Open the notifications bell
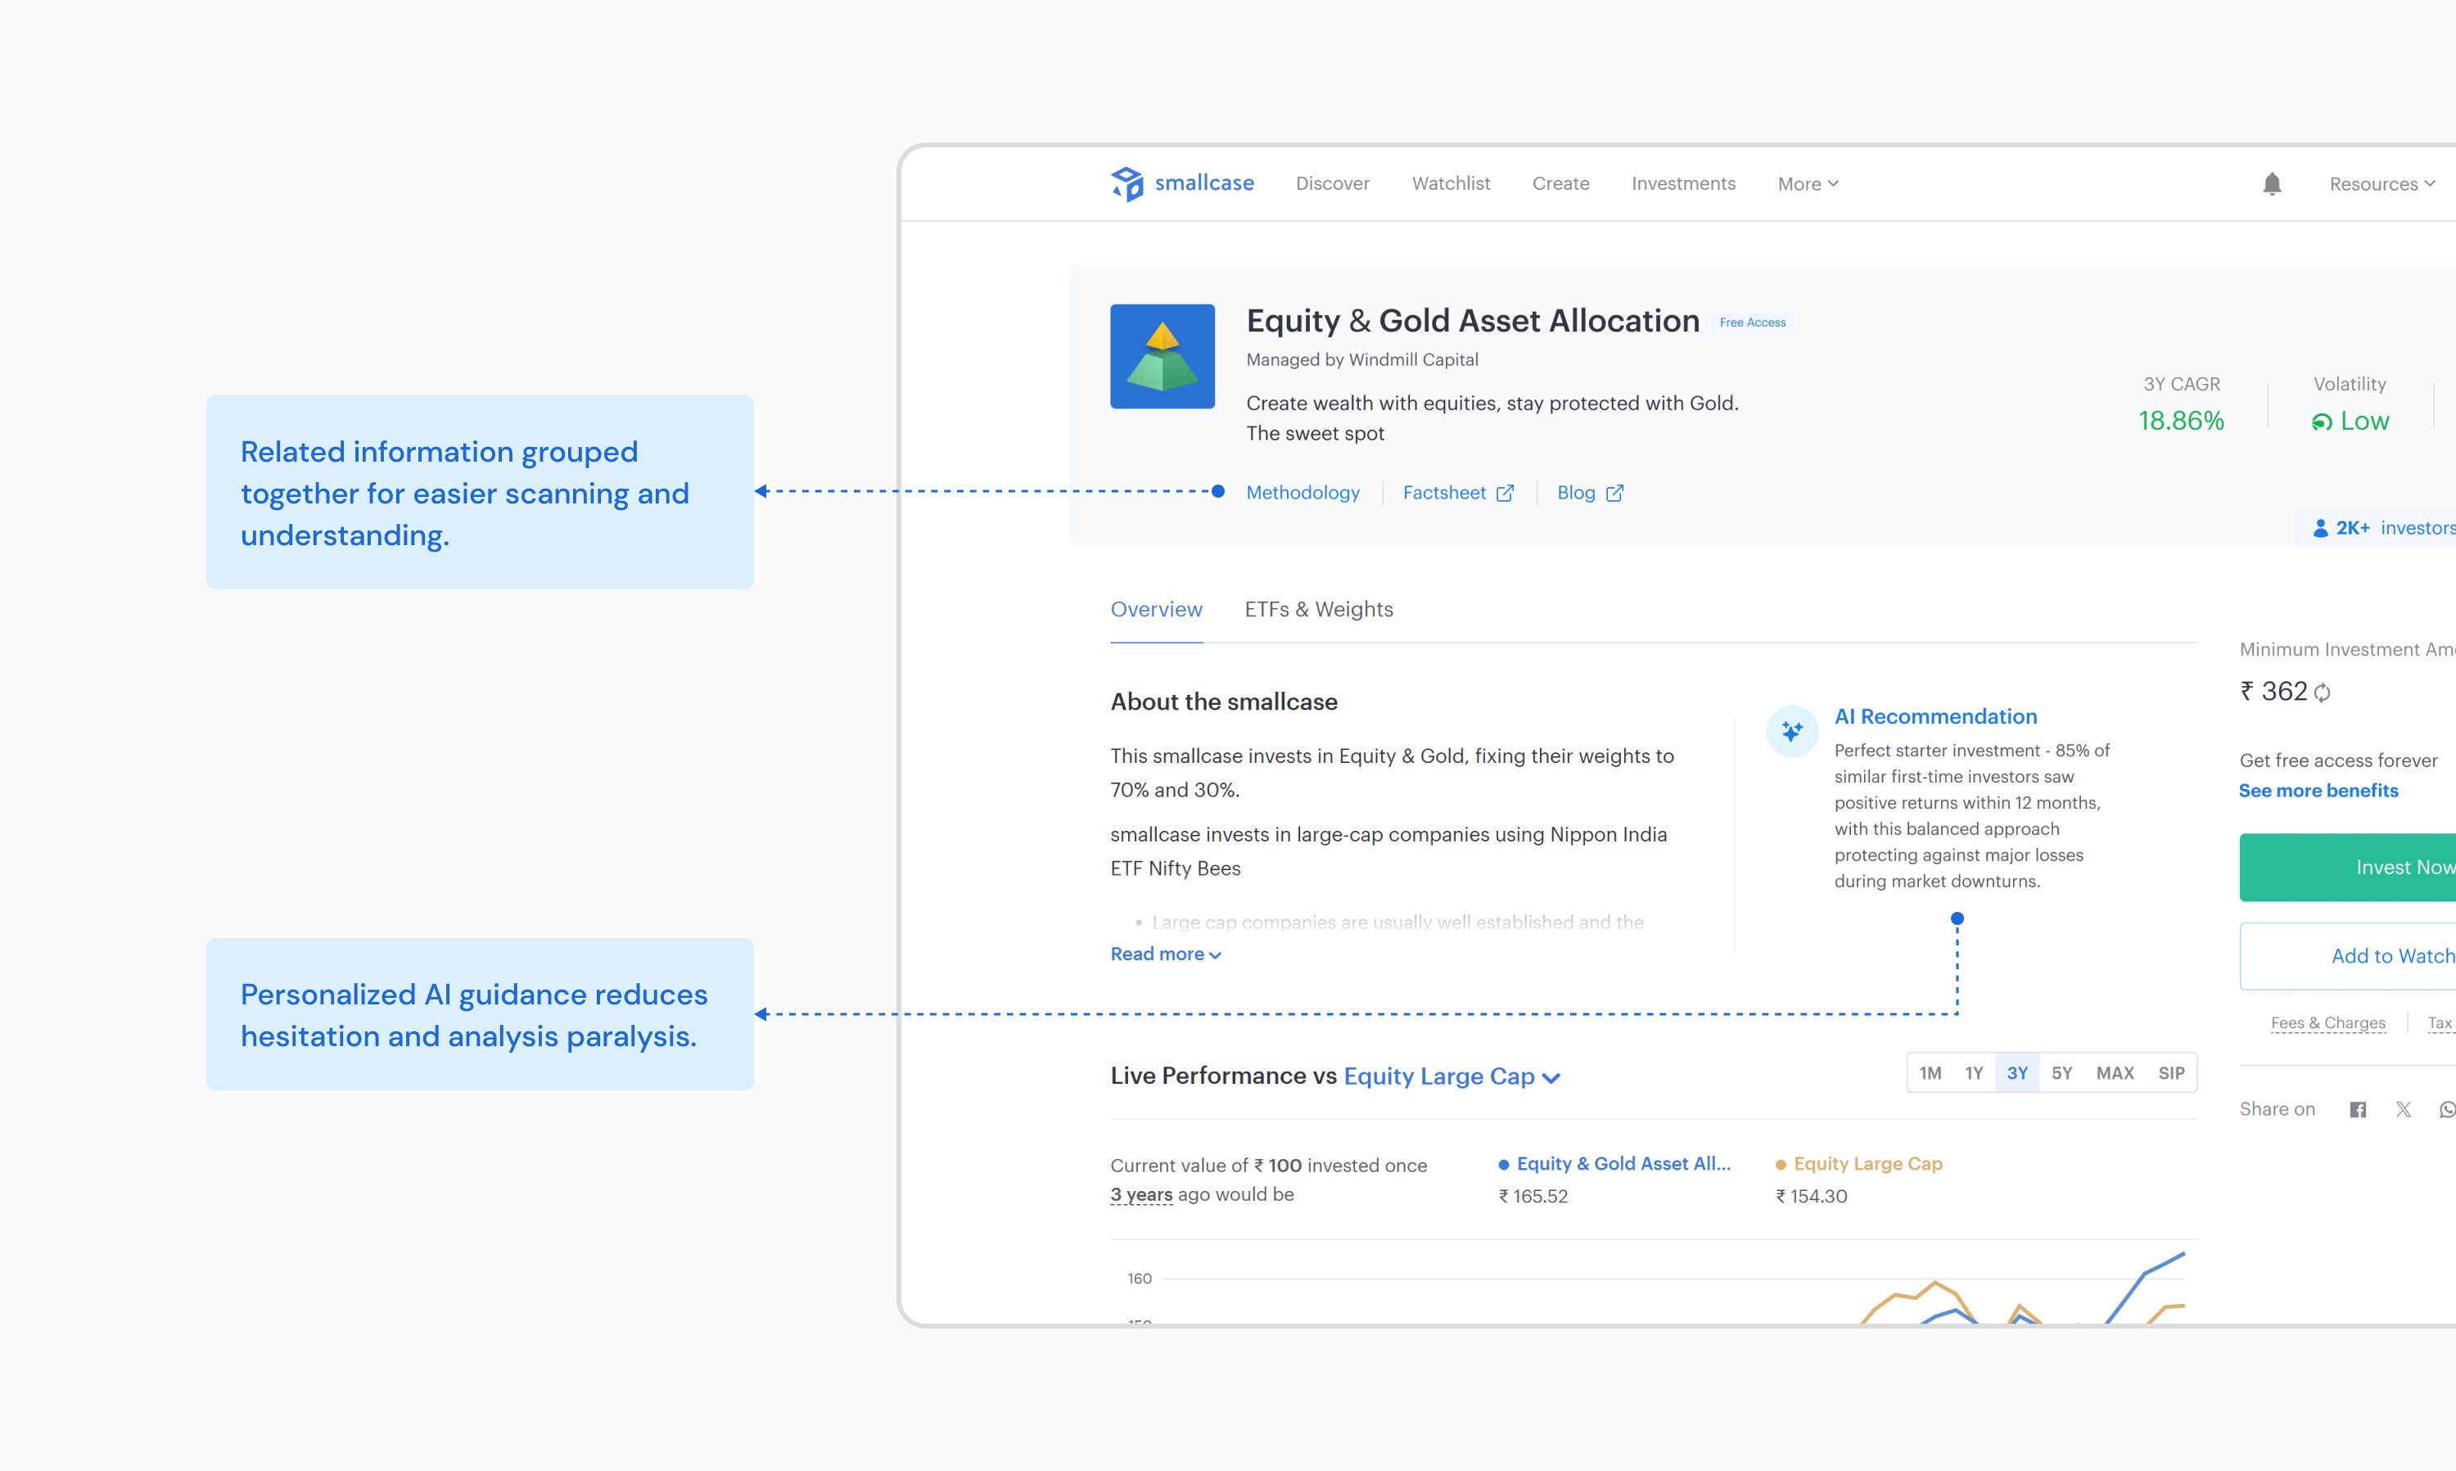The width and height of the screenshot is (2456, 1471). tap(2272, 183)
